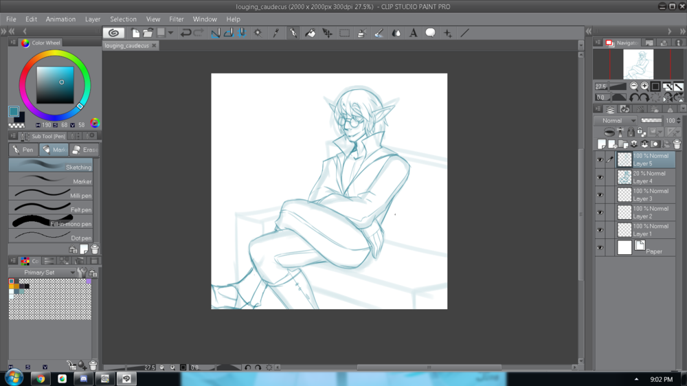
Task: Select the Eyedropper tool
Action: [x=276, y=33]
